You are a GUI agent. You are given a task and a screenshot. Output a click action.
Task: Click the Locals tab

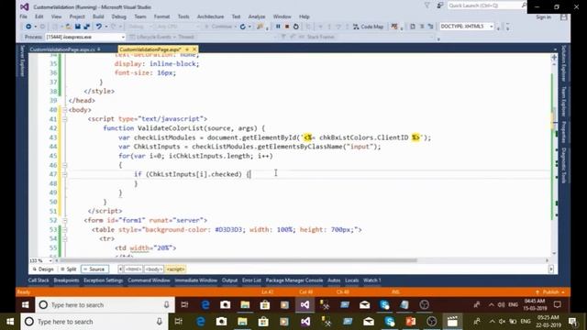coord(351,280)
